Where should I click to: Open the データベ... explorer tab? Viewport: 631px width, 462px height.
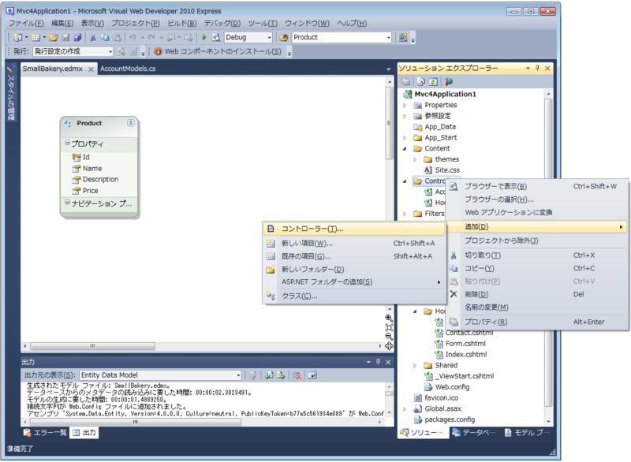point(474,433)
